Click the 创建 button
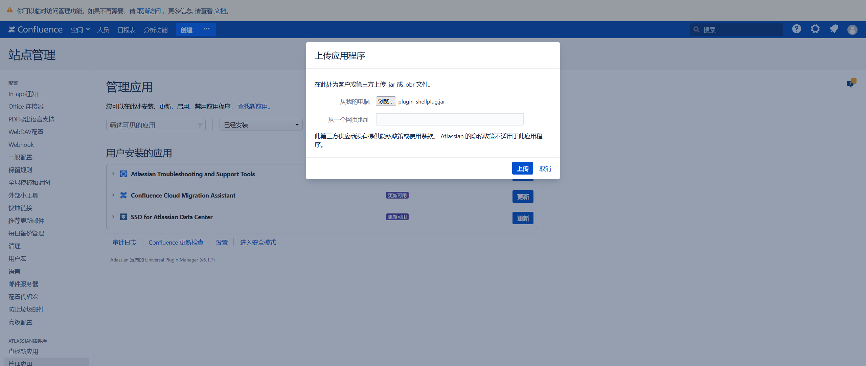This screenshot has width=866, height=366. click(x=186, y=30)
